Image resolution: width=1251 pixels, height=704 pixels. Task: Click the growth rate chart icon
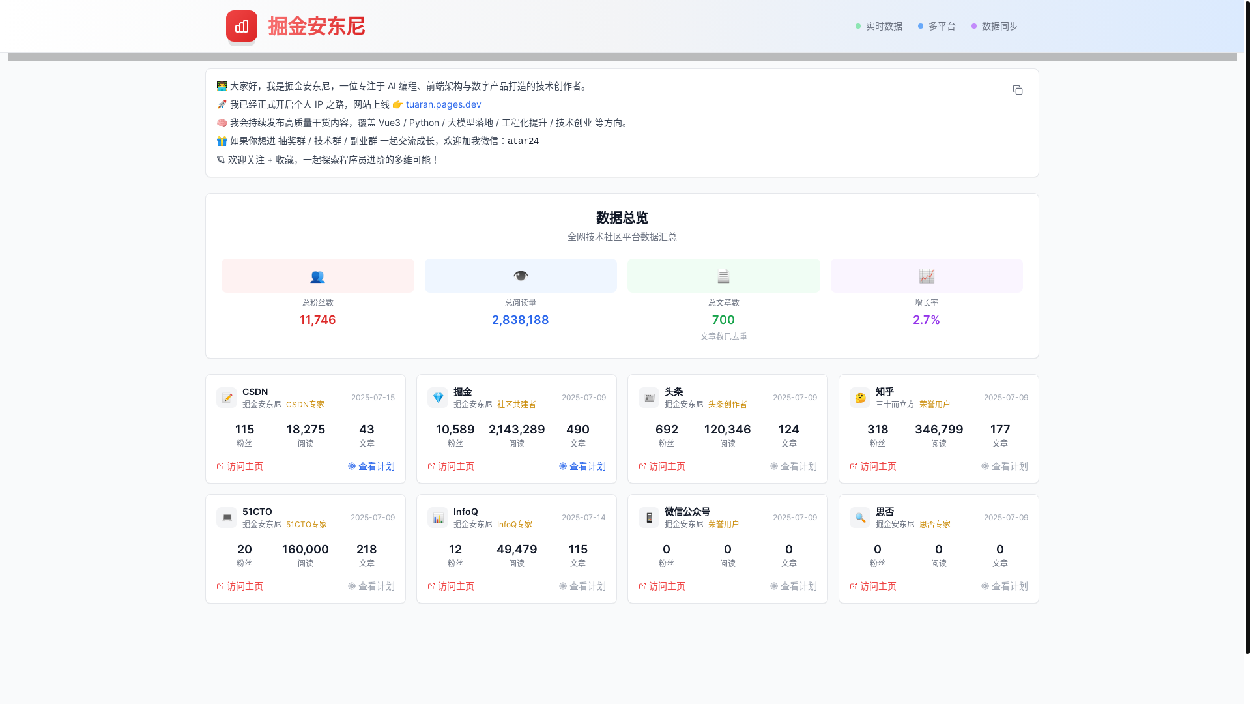coord(927,276)
